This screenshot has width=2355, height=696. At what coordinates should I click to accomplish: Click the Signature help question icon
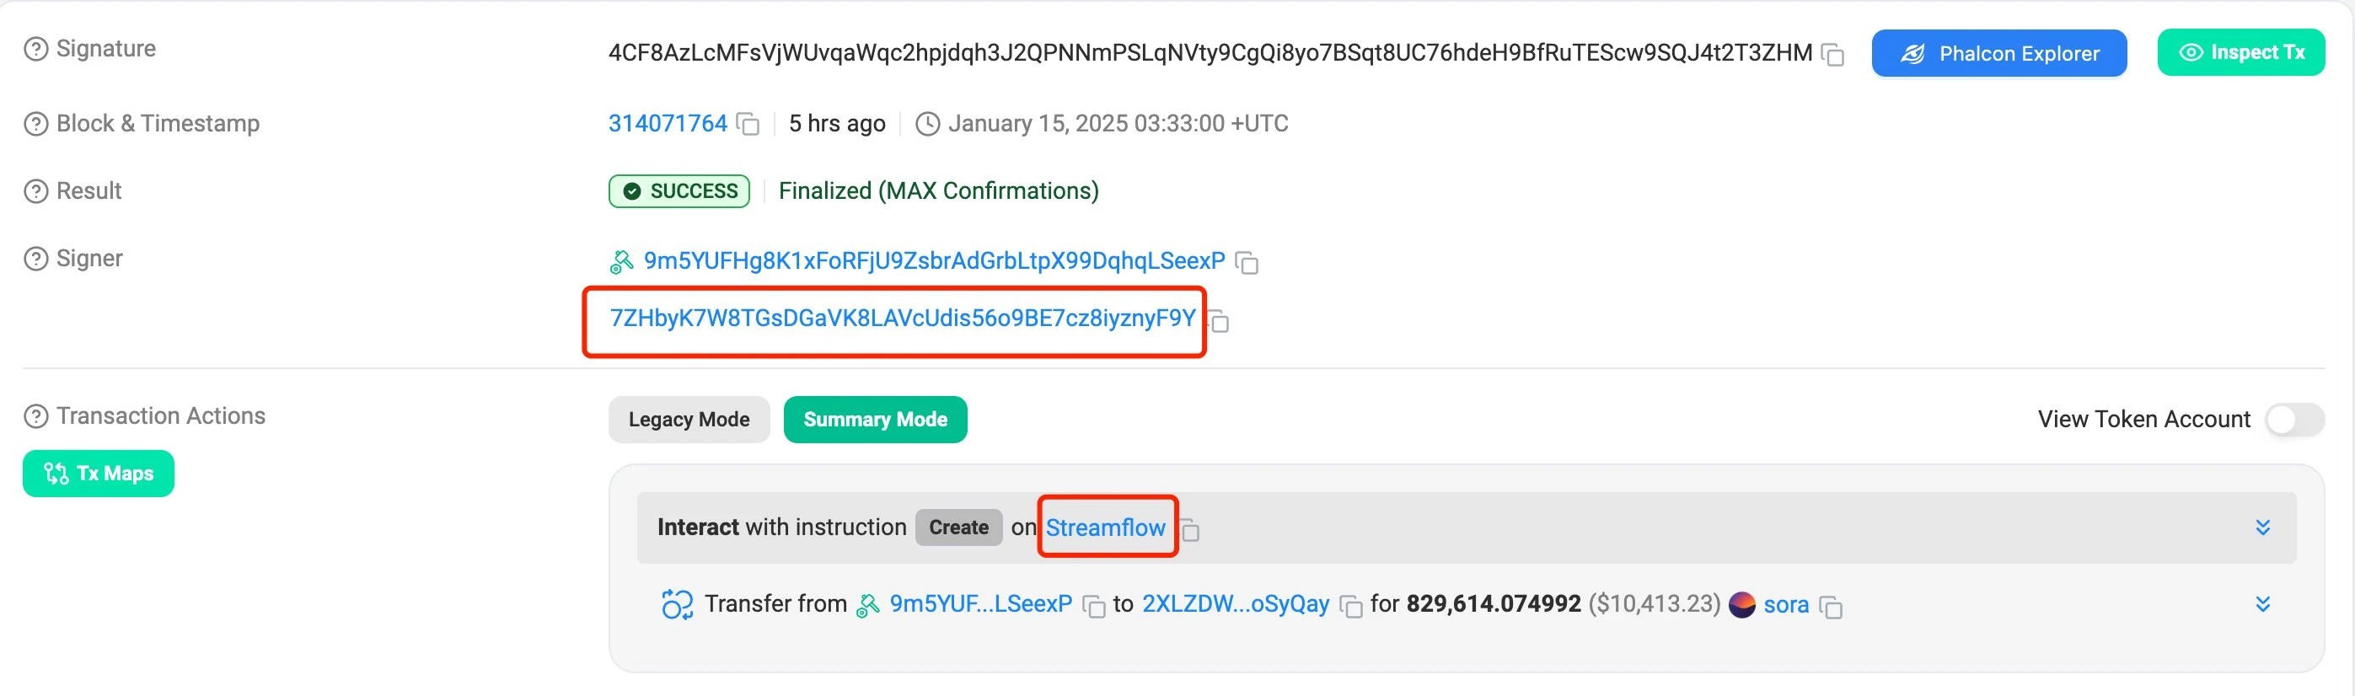35,50
